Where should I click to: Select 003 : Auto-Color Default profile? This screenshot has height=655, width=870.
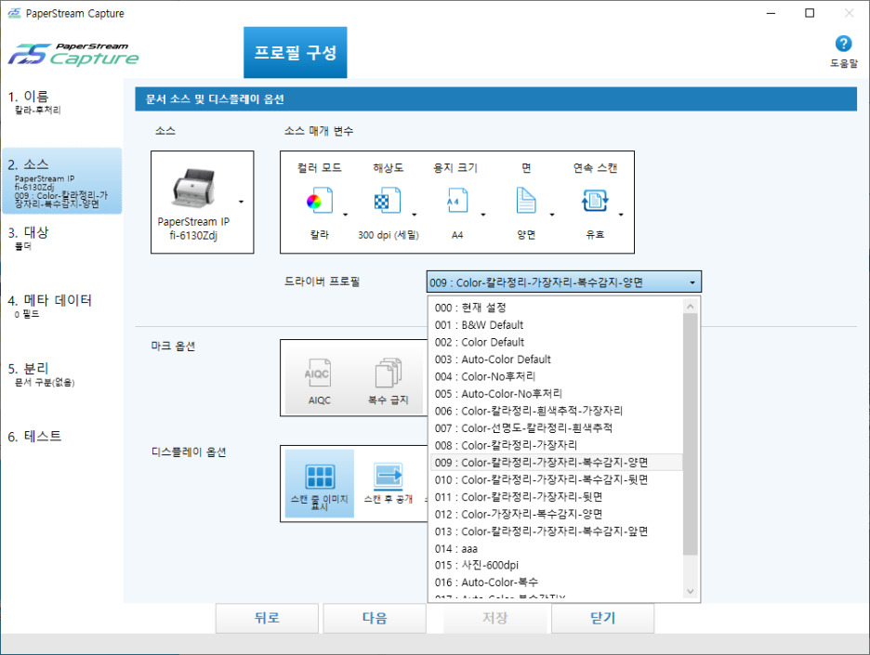(x=556, y=360)
